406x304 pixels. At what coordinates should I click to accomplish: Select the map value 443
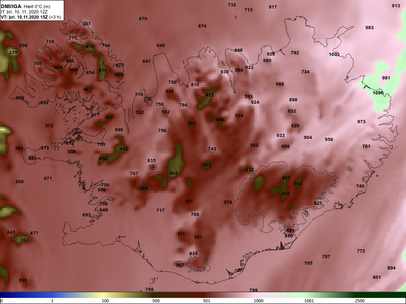coord(123,149)
